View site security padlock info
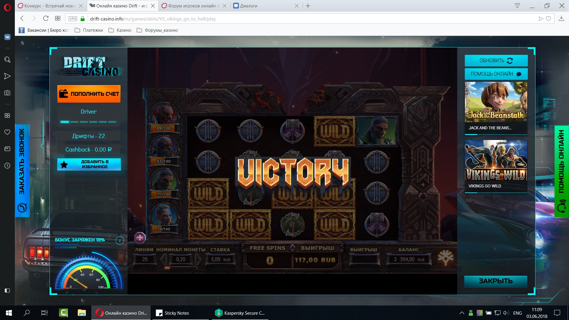 [x=83, y=19]
